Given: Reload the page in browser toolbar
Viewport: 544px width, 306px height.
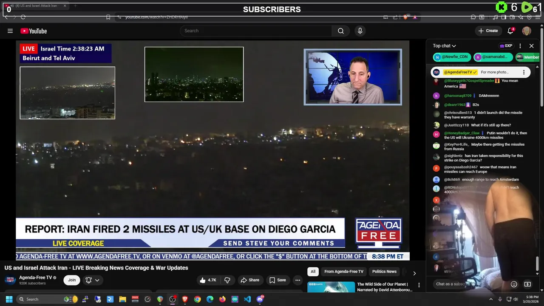Looking at the screenshot, I should 23,17.
